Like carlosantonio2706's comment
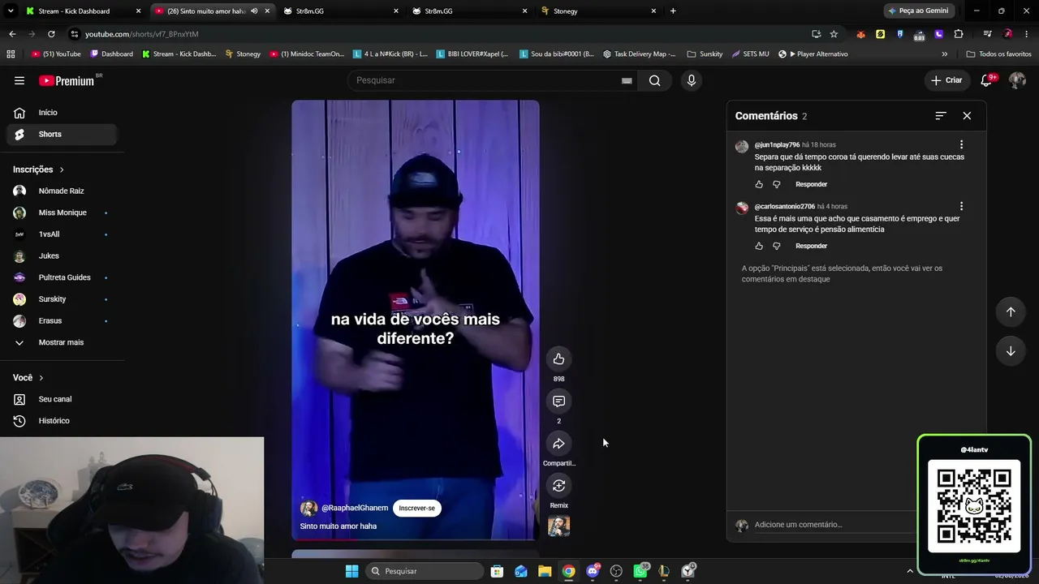Image resolution: width=1039 pixels, height=584 pixels. 759,246
